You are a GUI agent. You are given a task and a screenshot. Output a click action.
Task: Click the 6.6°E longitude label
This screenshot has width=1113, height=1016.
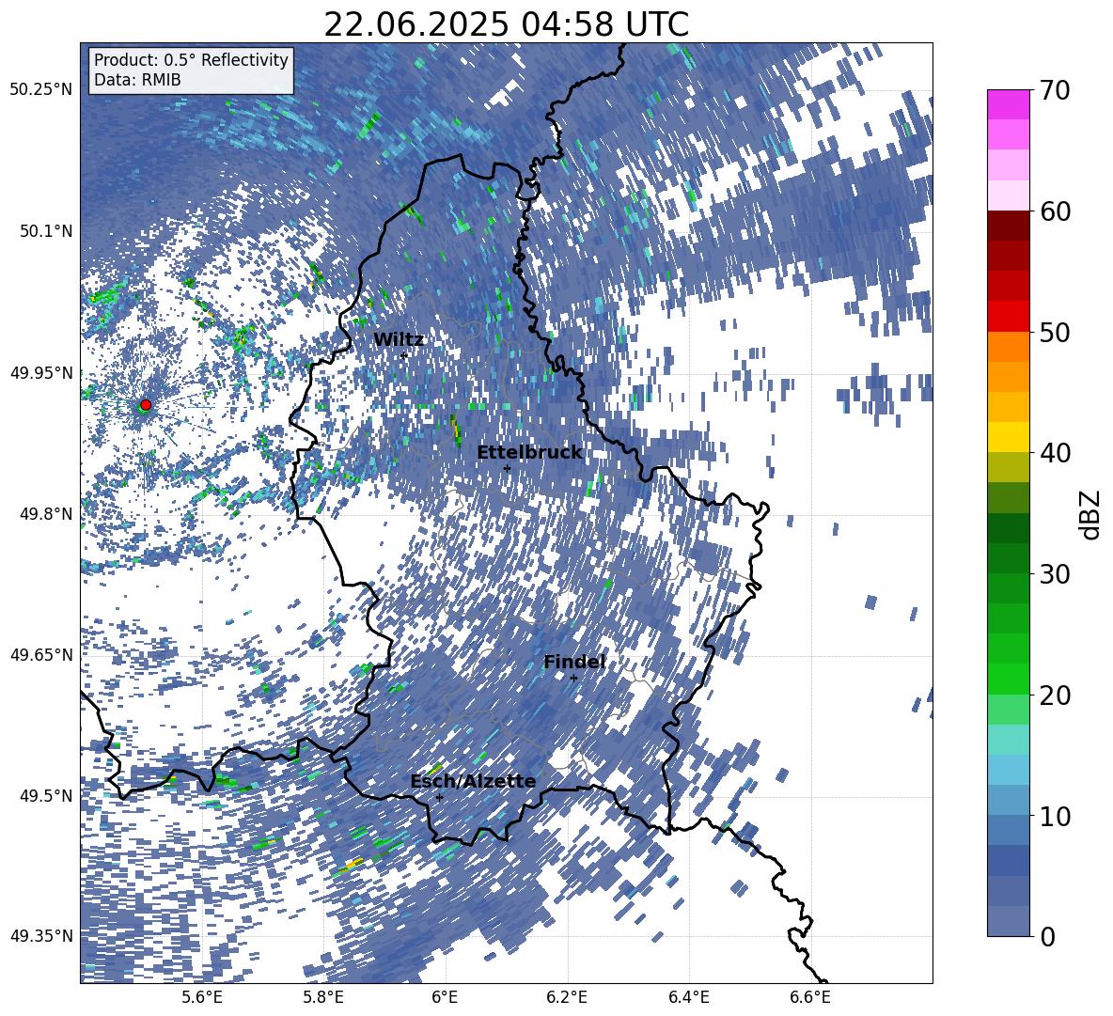[810, 997]
